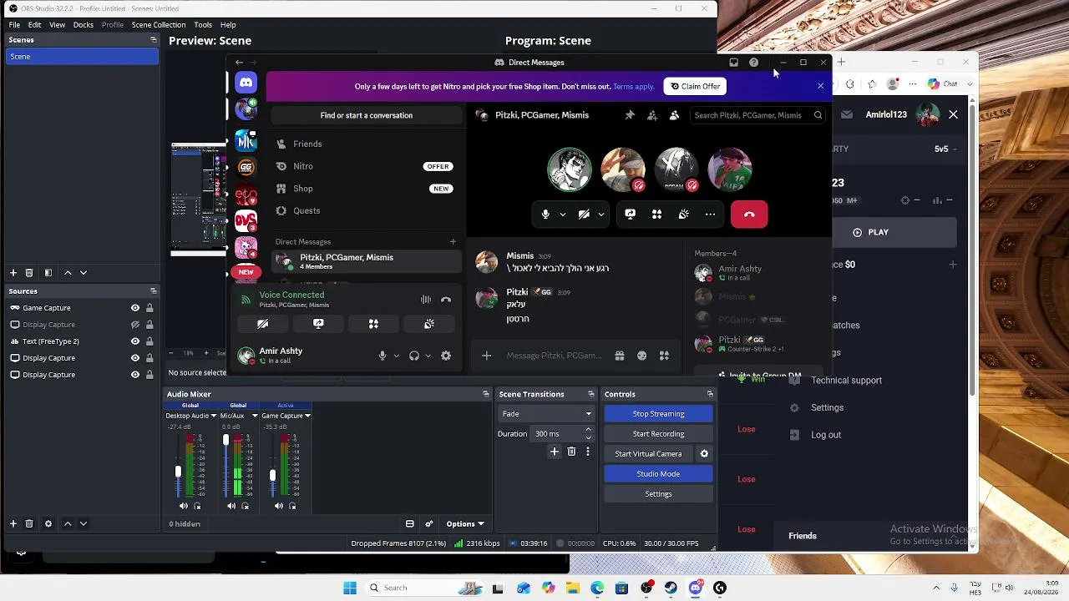The image size is (1069, 601).
Task: Adjust the Mic/Aux volume slider
Action: 225,440
